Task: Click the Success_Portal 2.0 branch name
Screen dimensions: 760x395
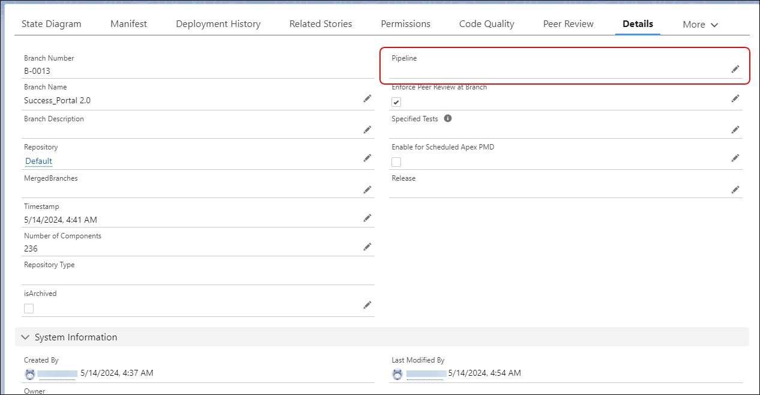Action: point(58,100)
